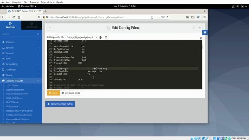Open a new browser tab
249x140 pixels.
(46, 11)
